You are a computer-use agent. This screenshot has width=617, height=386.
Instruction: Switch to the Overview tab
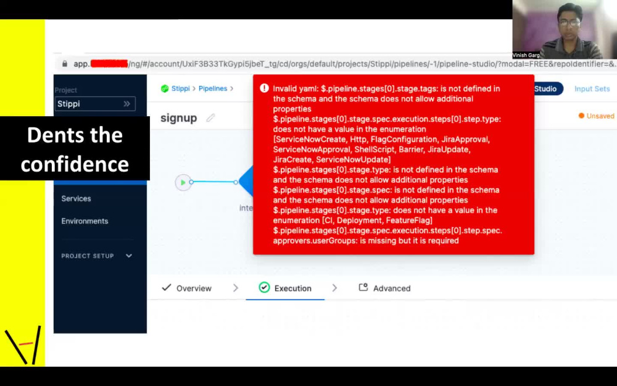(186, 288)
